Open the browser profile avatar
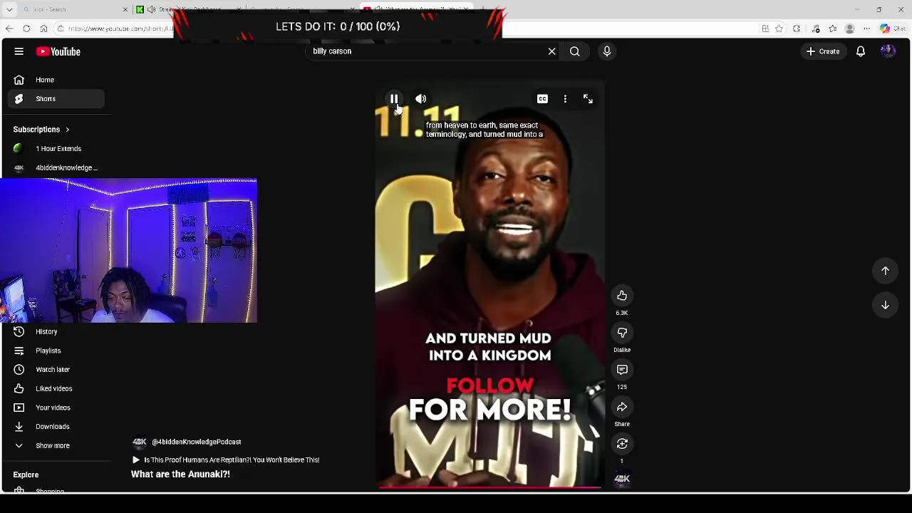Image resolution: width=912 pixels, height=513 pixels. tap(849, 28)
